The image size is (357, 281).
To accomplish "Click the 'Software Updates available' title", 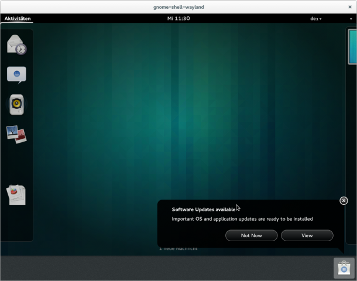I will click(x=204, y=210).
